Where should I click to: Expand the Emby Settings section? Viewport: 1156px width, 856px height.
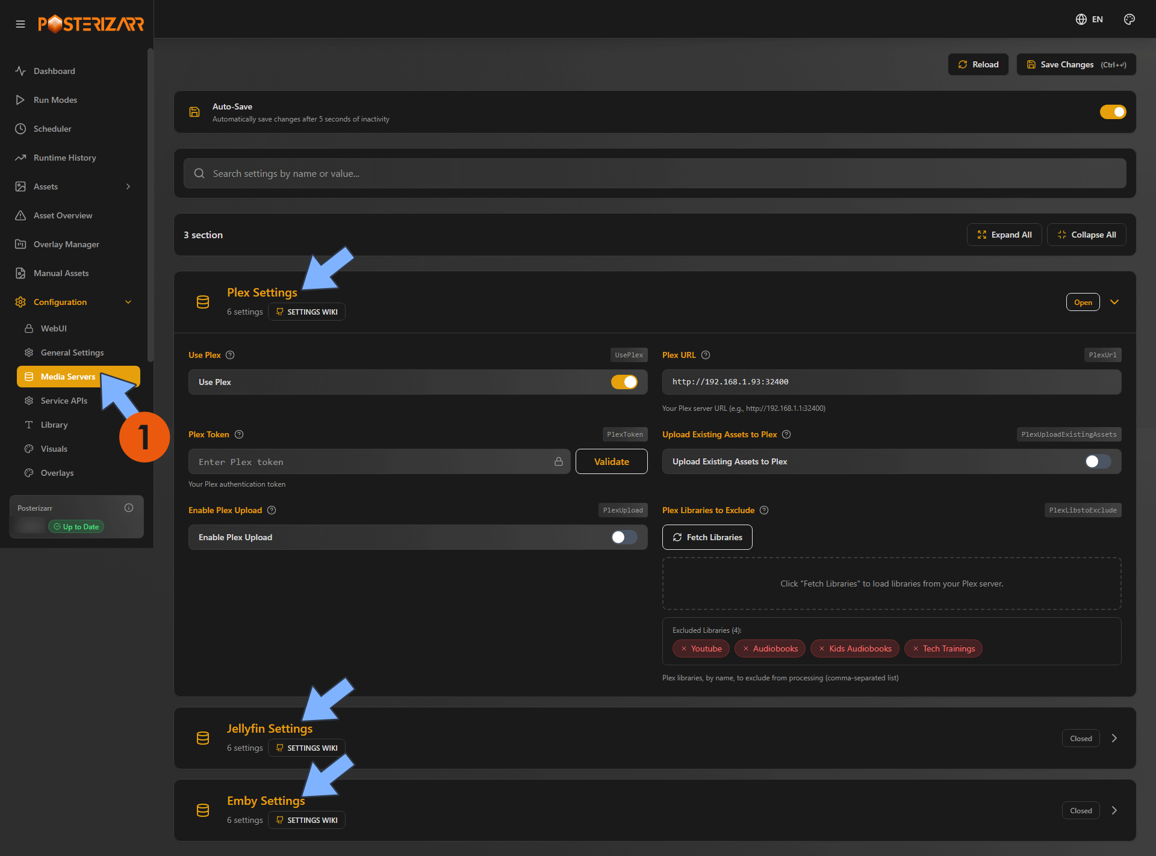pyautogui.click(x=1114, y=810)
